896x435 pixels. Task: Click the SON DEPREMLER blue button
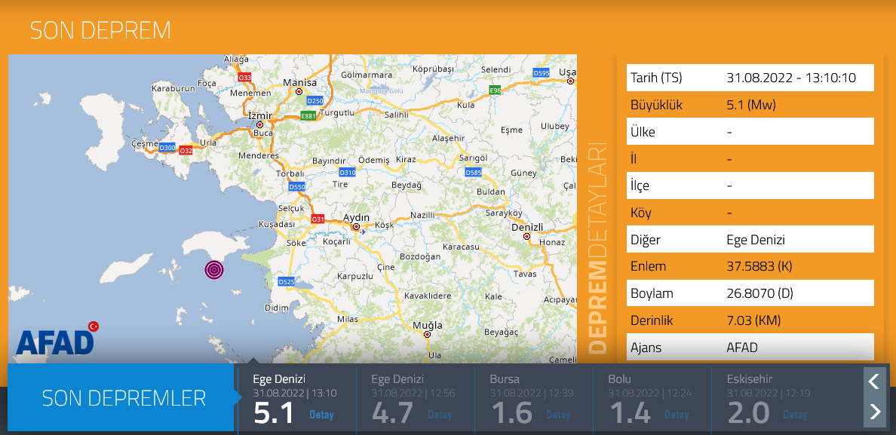click(x=123, y=398)
